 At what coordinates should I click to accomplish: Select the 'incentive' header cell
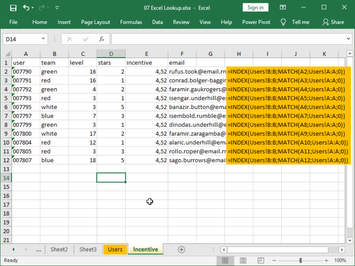(147, 63)
